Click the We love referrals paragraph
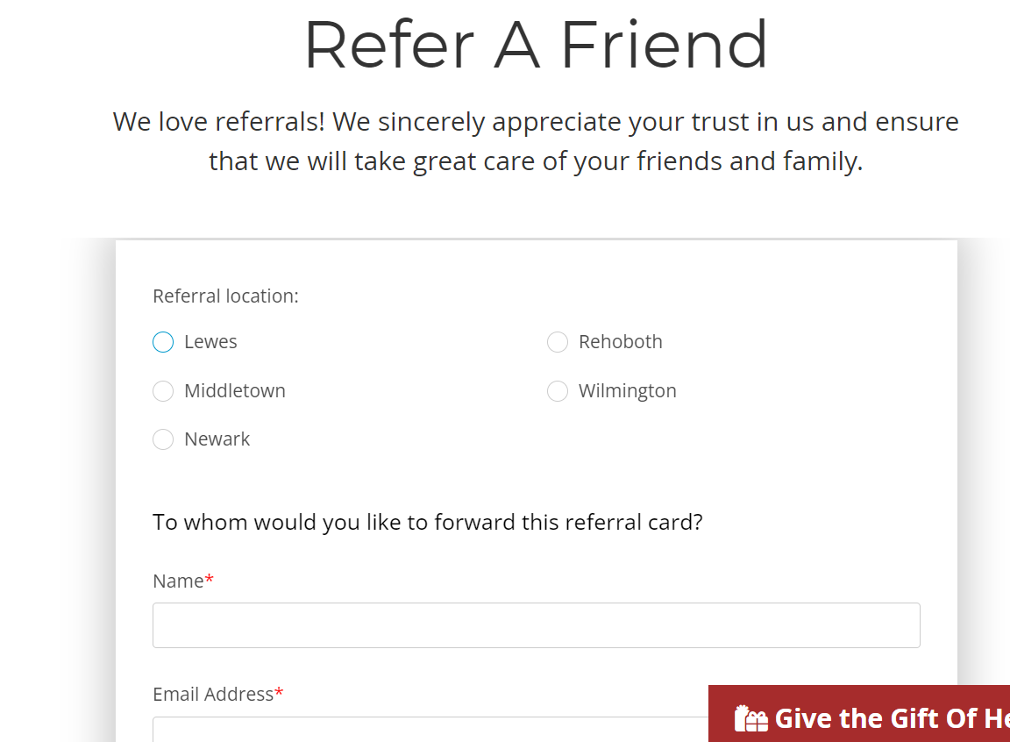The width and height of the screenshot is (1010, 742). coord(536,141)
